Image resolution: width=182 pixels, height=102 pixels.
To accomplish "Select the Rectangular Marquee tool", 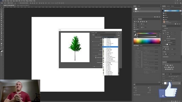I will (x=1, y=9).
